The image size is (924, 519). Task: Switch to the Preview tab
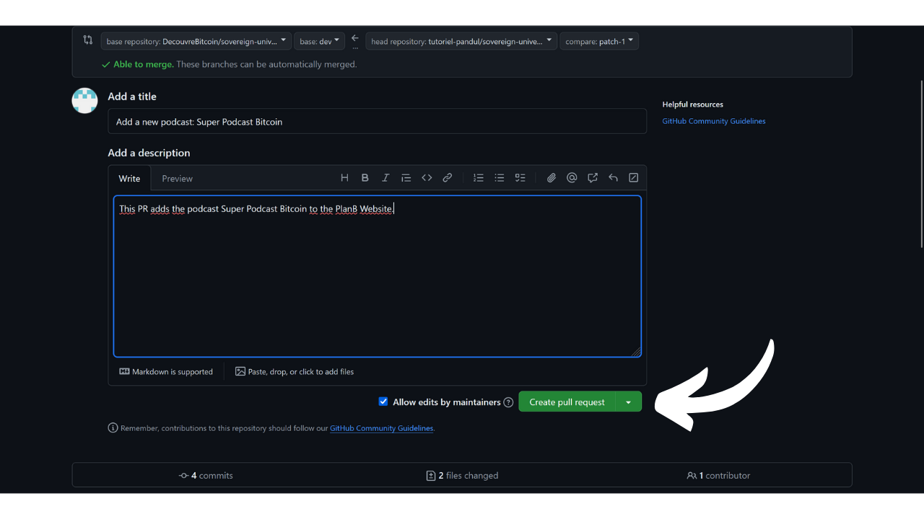point(177,179)
